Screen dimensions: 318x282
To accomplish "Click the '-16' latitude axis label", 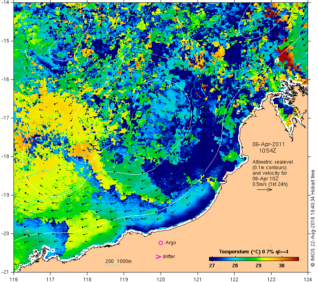I will [5, 79].
